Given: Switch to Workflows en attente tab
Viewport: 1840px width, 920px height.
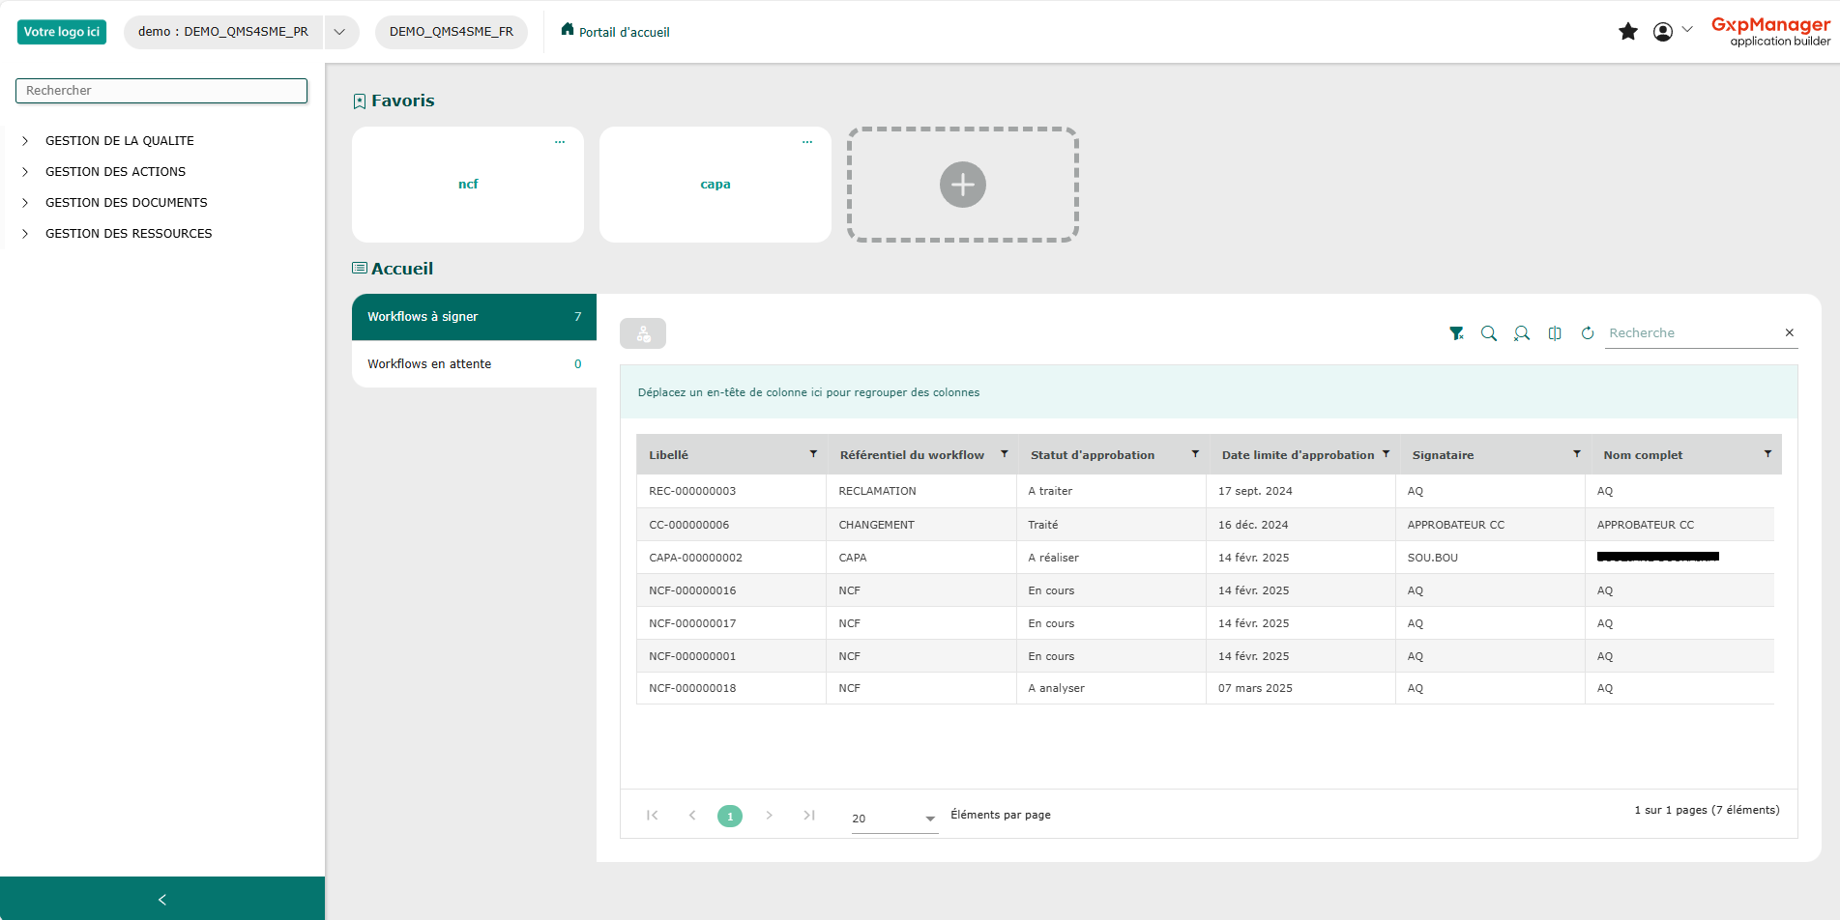Looking at the screenshot, I should tap(474, 364).
